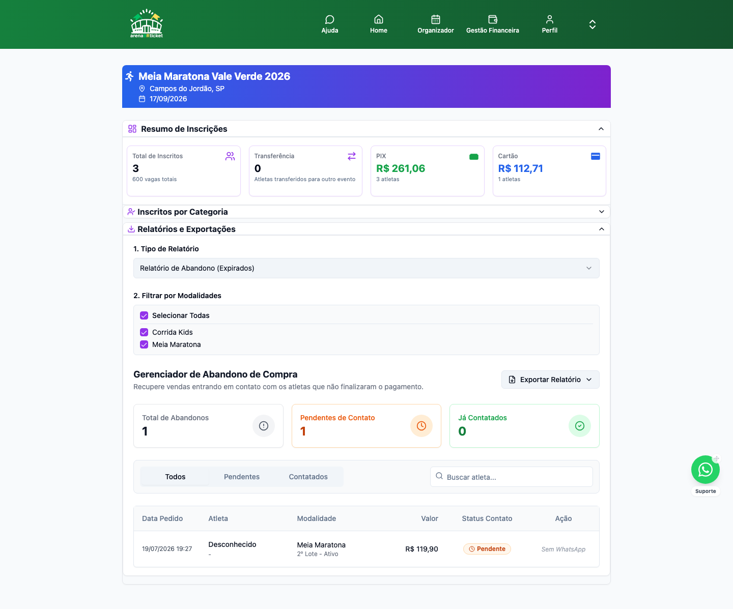Open the Exportar Relatório dropdown button
The height and width of the screenshot is (609, 733).
(x=550, y=380)
